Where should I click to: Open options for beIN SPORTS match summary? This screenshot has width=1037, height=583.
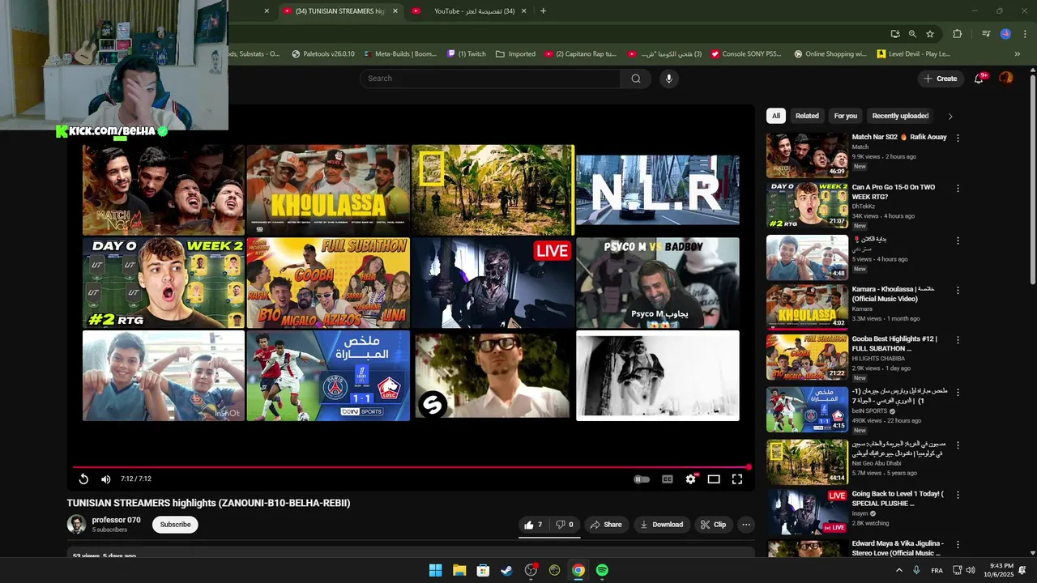[x=958, y=391]
